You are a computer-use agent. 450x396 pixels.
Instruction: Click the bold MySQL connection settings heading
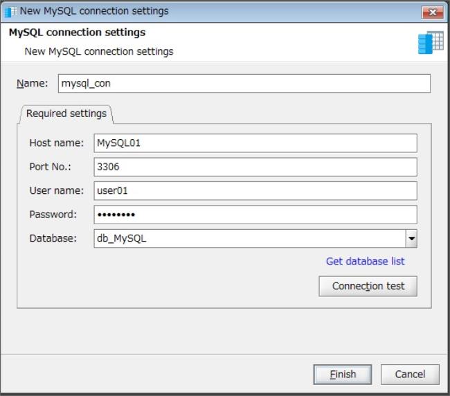[x=78, y=33]
